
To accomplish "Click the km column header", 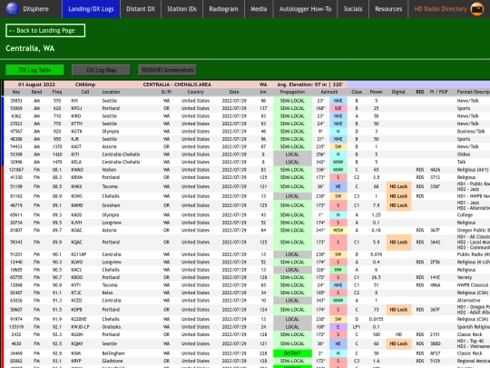I will pos(263,92).
